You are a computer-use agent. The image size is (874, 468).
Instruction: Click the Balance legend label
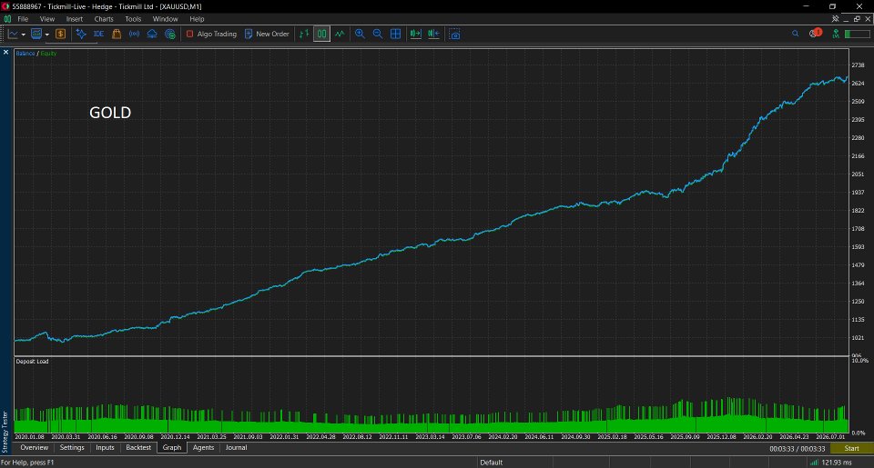25,54
